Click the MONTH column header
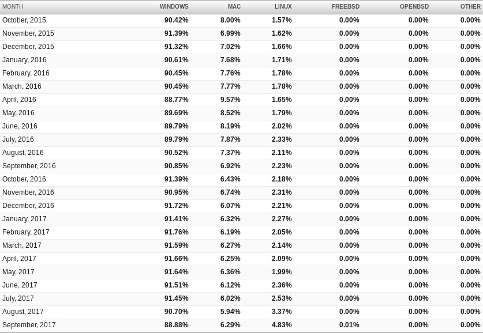 point(13,6)
